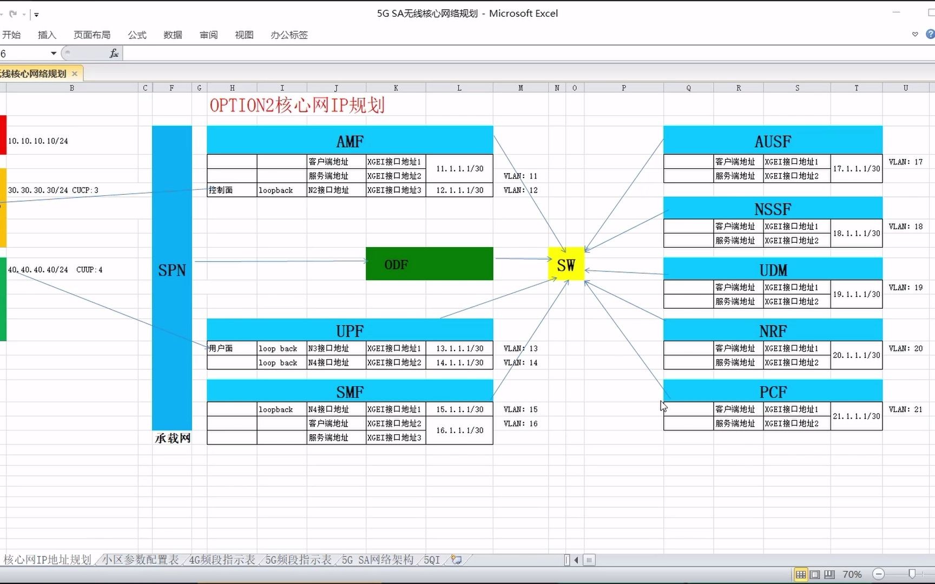Click the Redo icon in the quick access toolbar
Screen dimensions: 935x584
pyautogui.click(x=13, y=14)
